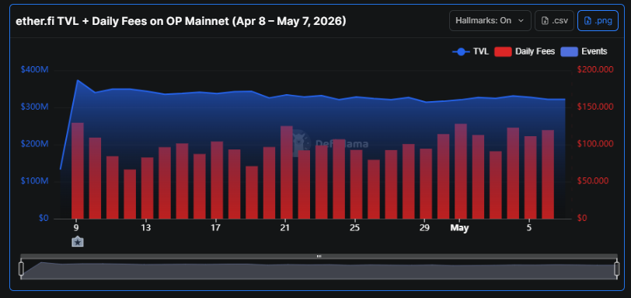Click the $100.000 right axis label
The image size is (631, 298).
(595, 144)
